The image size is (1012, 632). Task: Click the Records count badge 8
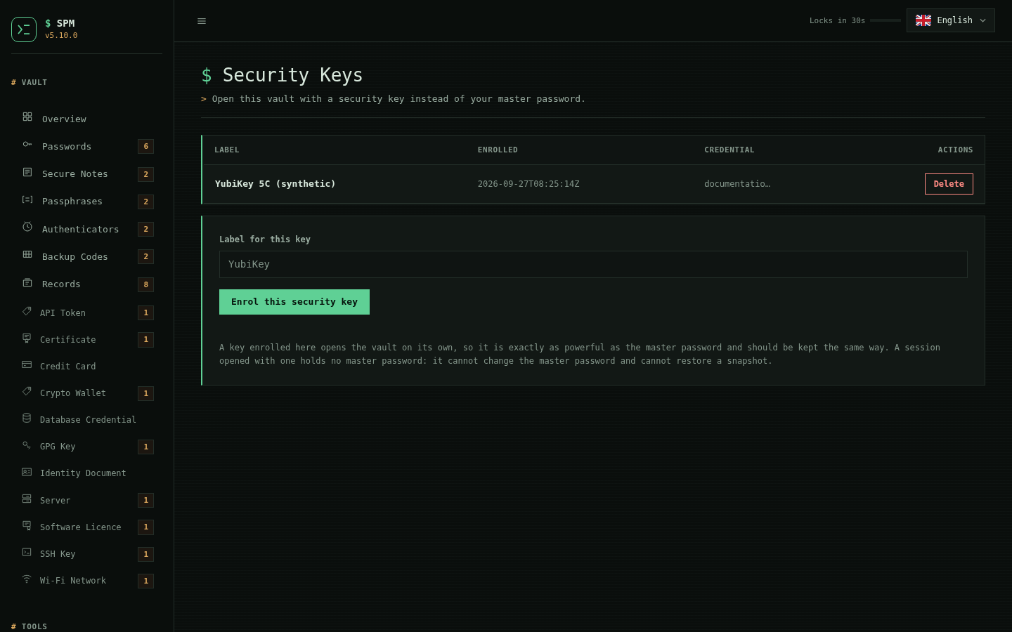point(146,284)
